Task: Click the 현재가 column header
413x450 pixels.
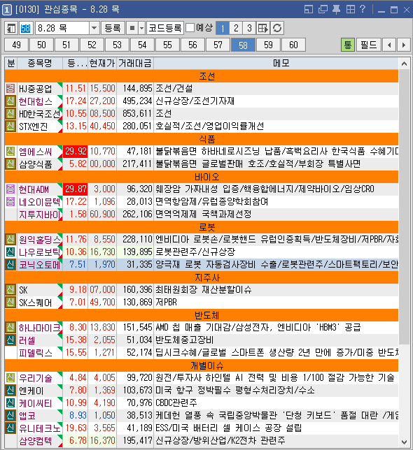Action: 102,63
